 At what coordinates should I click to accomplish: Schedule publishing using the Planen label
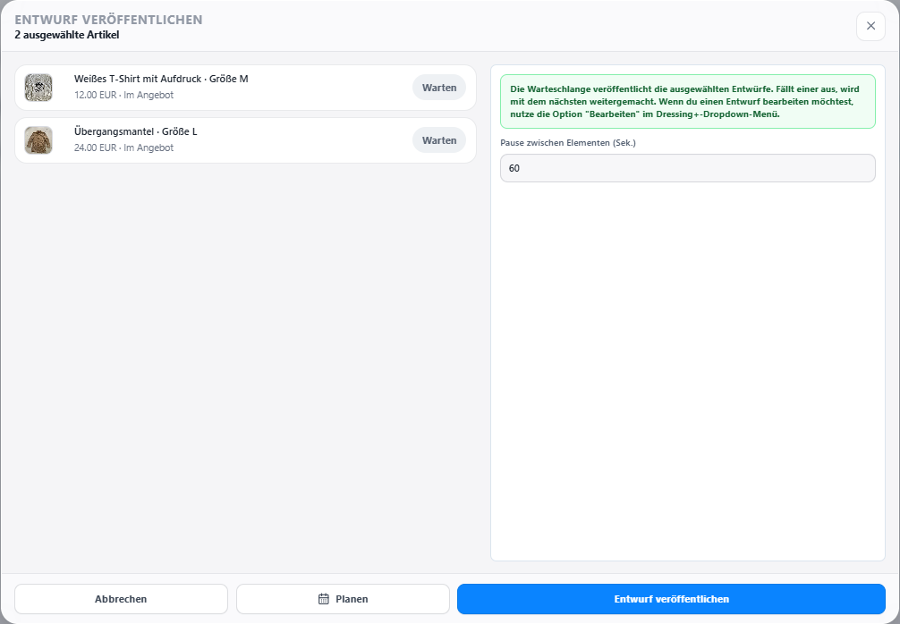(352, 599)
